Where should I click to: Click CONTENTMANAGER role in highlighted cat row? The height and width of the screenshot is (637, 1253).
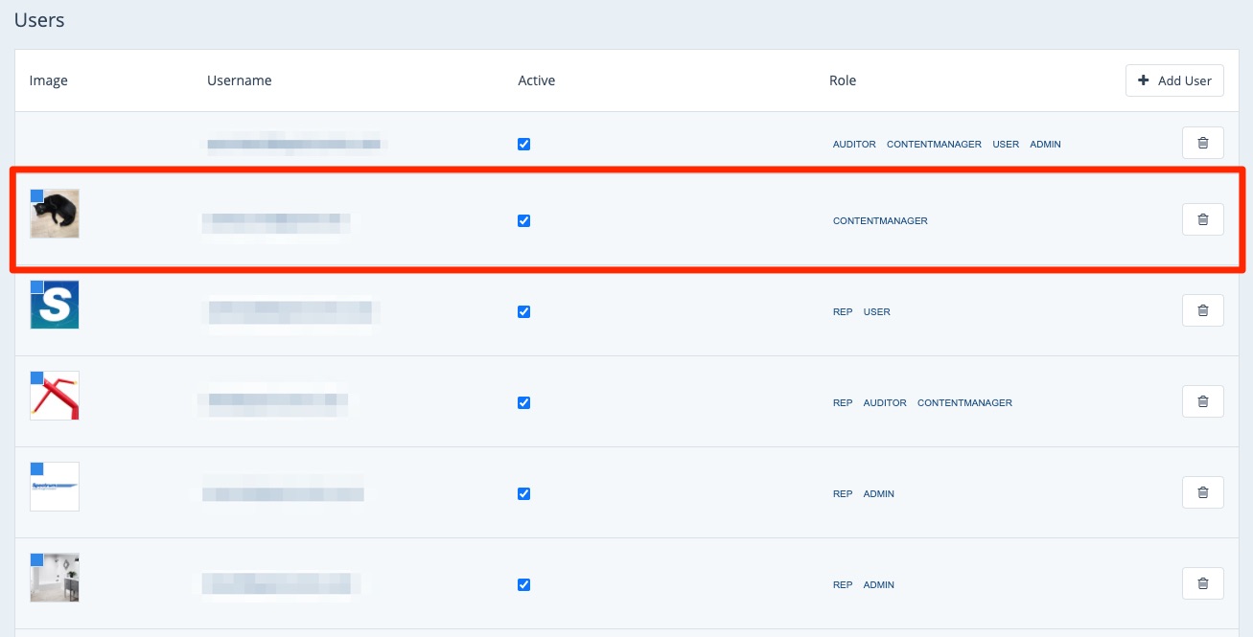click(x=880, y=221)
